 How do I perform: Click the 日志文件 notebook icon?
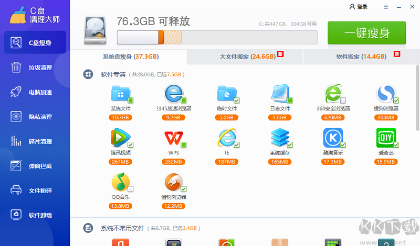(280, 94)
